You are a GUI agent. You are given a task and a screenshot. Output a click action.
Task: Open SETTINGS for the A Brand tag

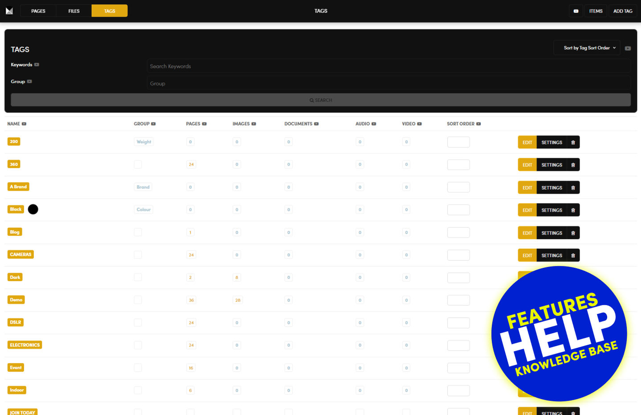551,188
